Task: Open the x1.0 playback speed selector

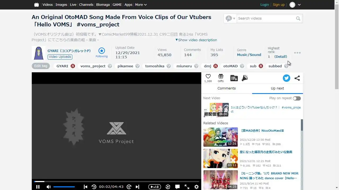Action: pyautogui.click(x=154, y=187)
